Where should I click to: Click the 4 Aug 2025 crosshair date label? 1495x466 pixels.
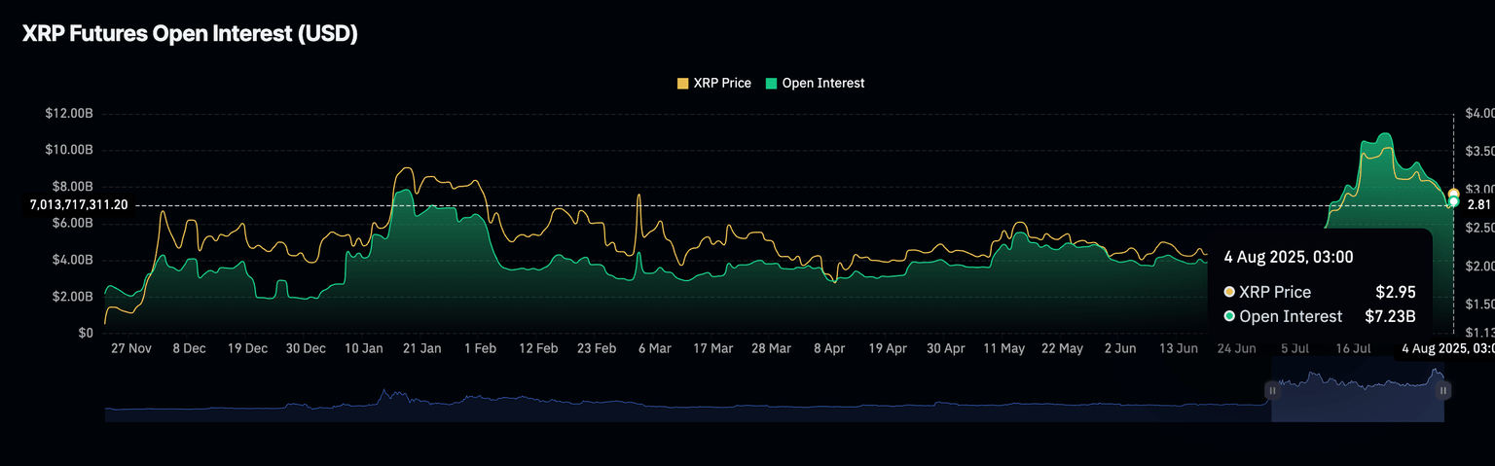click(x=1446, y=348)
